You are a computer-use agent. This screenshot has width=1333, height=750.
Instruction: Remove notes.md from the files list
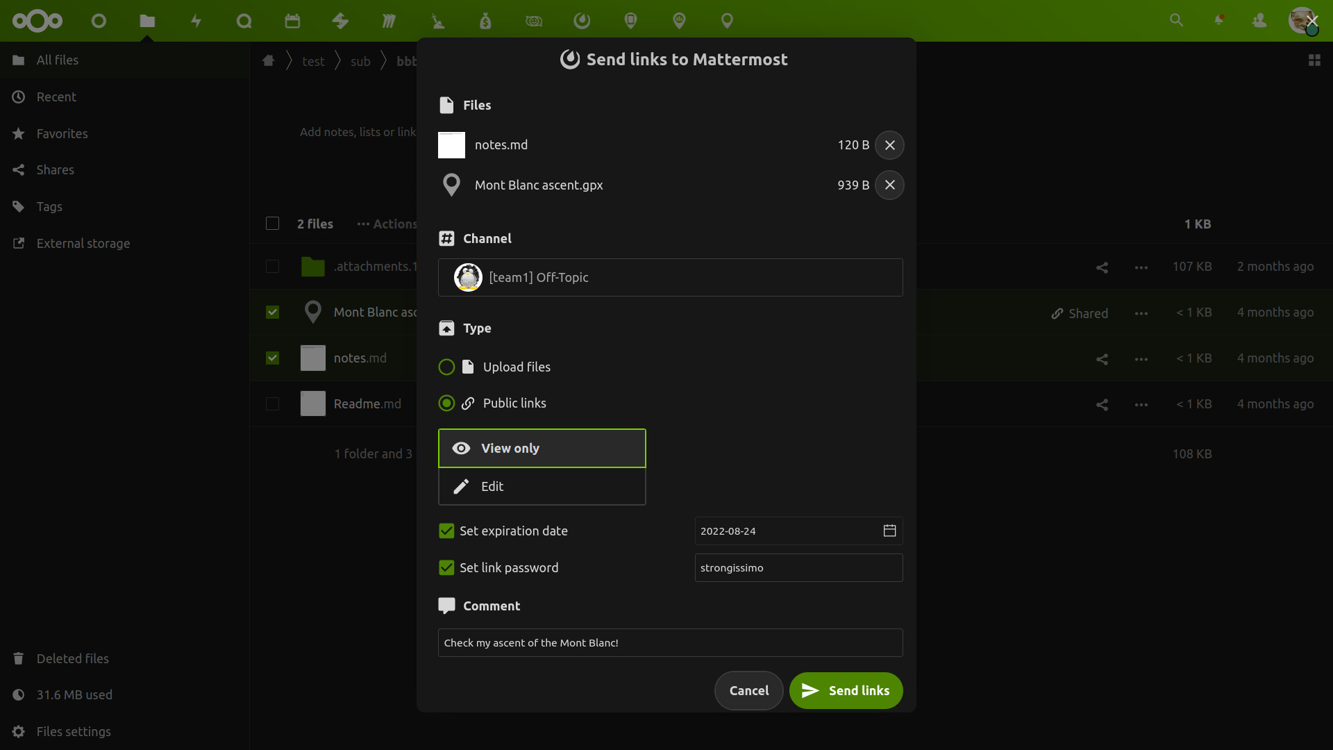click(889, 145)
